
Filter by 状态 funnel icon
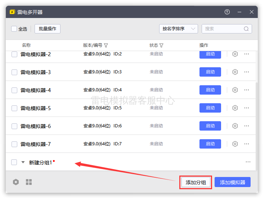[161, 45]
